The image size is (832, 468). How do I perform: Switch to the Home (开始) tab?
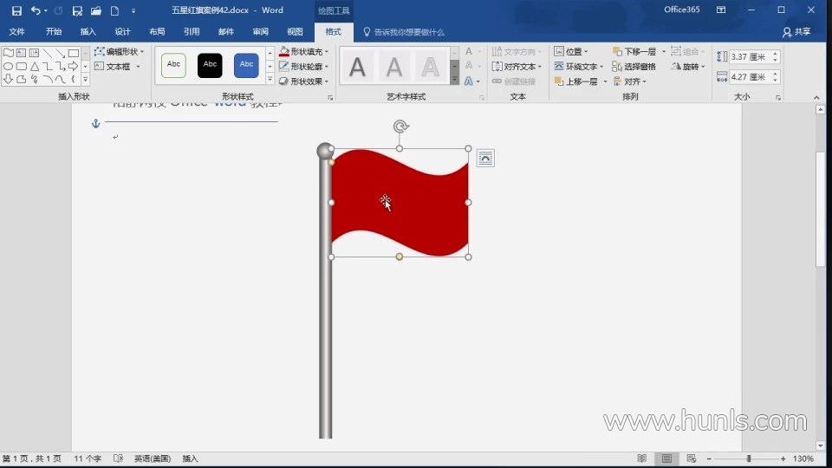point(54,32)
